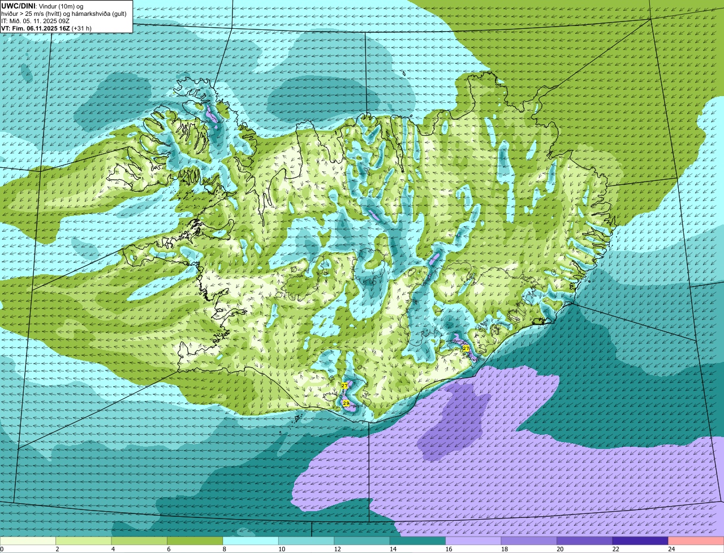Click the scale tick label 16

[x=449, y=549]
